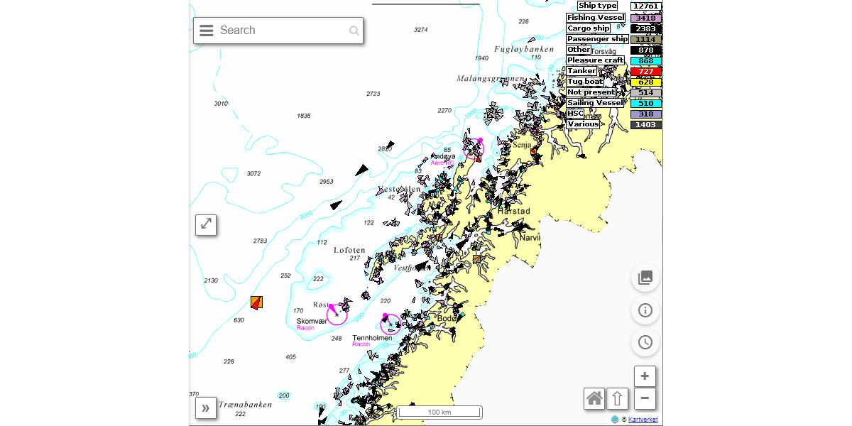Expand the bottom-left chevron panel

tap(206, 408)
